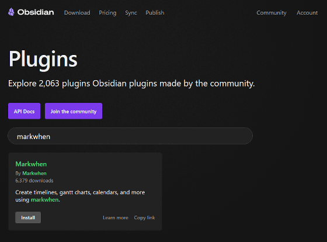Click Learn more on the plugin card

[116, 217]
